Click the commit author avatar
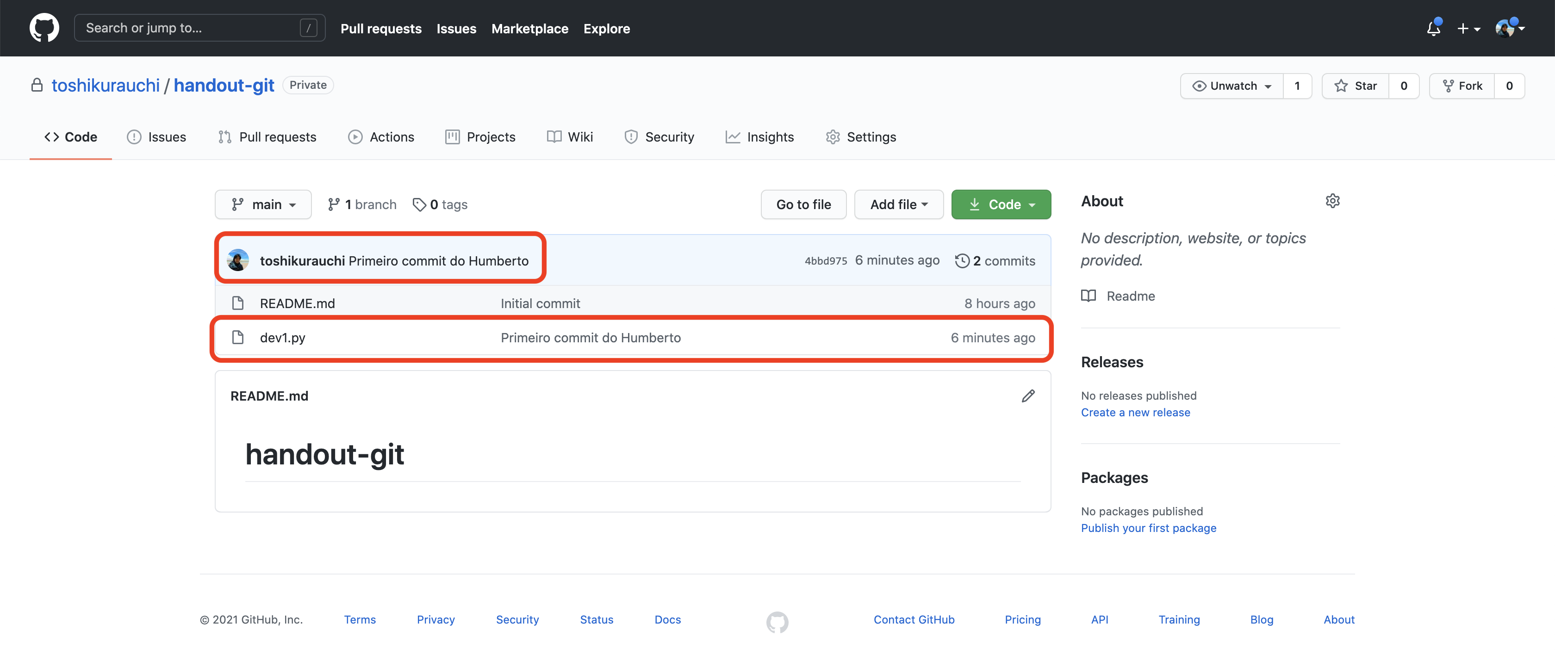 238,260
